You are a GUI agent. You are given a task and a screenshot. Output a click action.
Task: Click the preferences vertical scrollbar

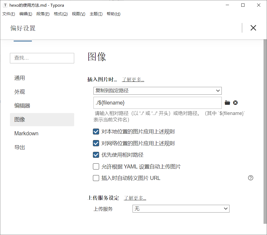265,132
